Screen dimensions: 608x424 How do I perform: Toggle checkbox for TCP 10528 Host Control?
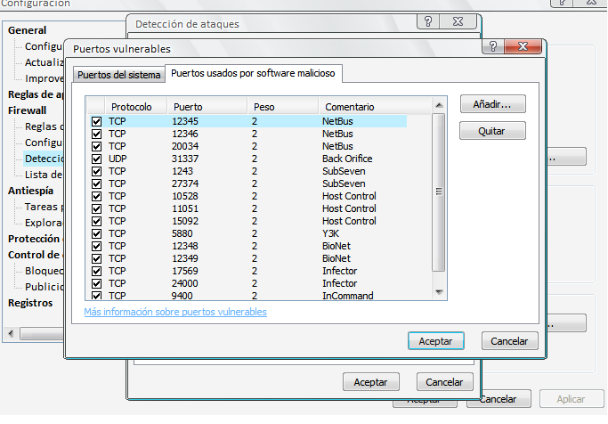[x=96, y=196]
